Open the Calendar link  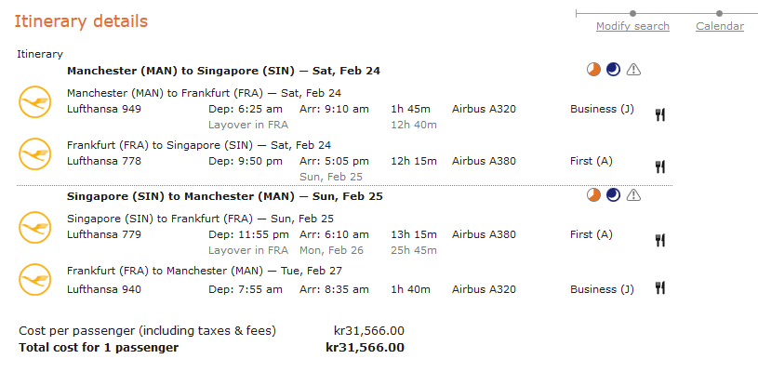point(720,26)
